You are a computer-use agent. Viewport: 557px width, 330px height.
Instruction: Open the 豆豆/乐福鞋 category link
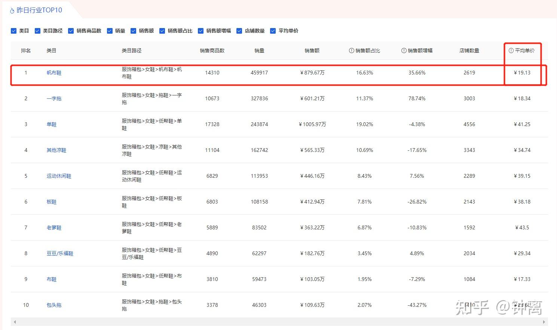[60, 254]
